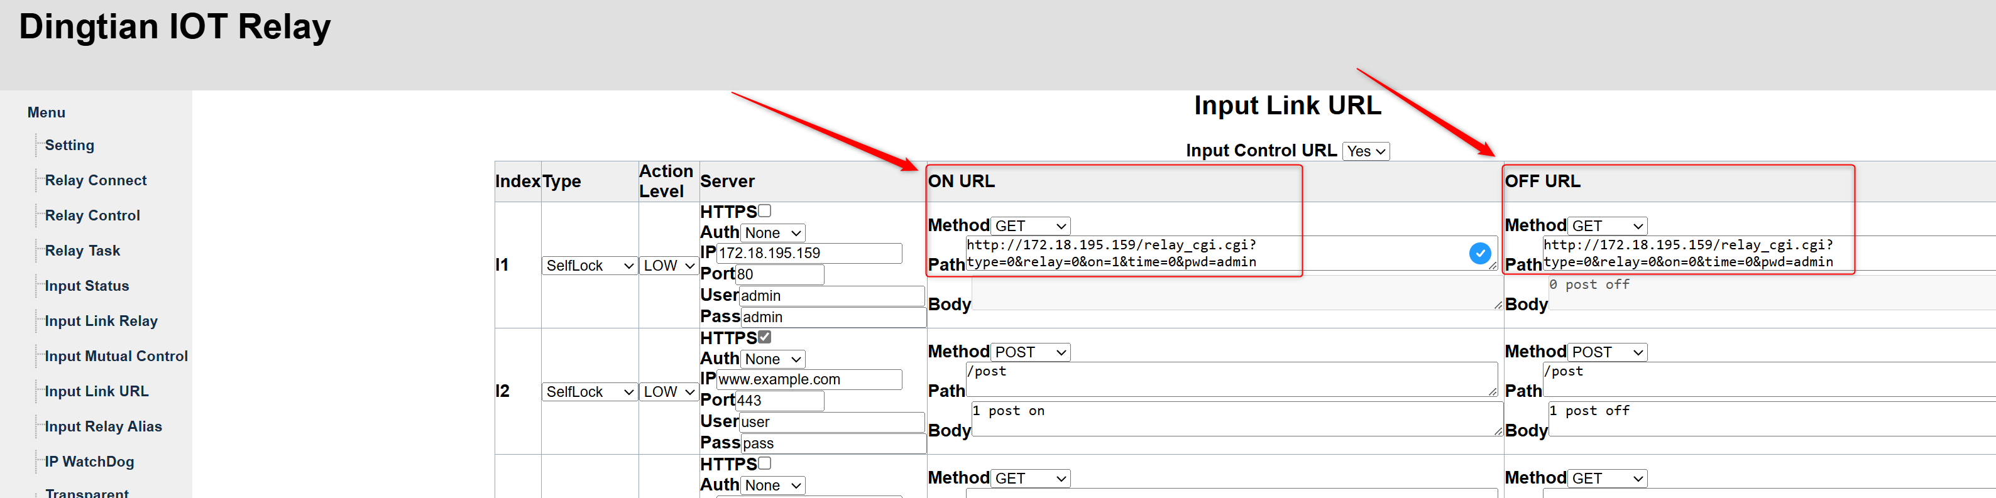Click the I2 IP field www.example.com
Screen dimensions: 1996x498
tap(809, 379)
